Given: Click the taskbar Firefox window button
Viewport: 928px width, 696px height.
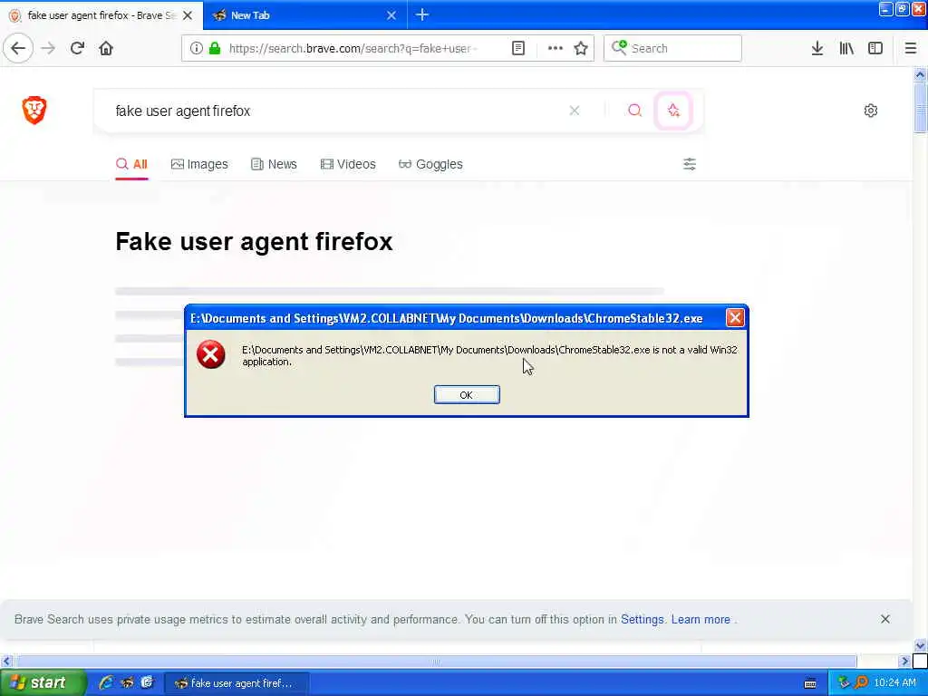Looking at the screenshot, I should (x=237, y=683).
